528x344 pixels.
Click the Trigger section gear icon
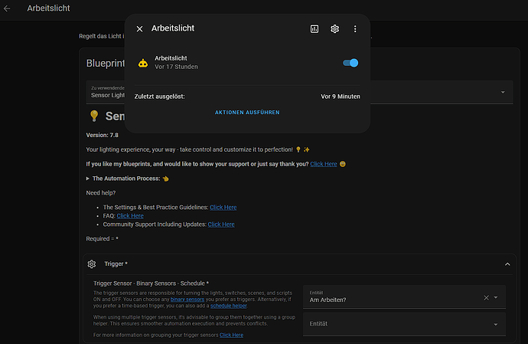click(92, 264)
